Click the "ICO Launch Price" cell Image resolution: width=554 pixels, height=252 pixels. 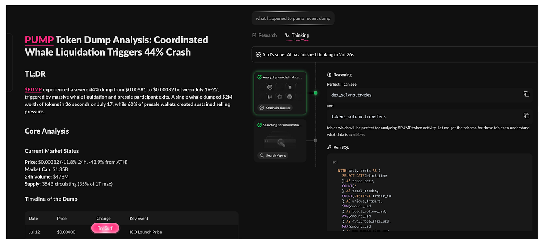click(x=146, y=232)
